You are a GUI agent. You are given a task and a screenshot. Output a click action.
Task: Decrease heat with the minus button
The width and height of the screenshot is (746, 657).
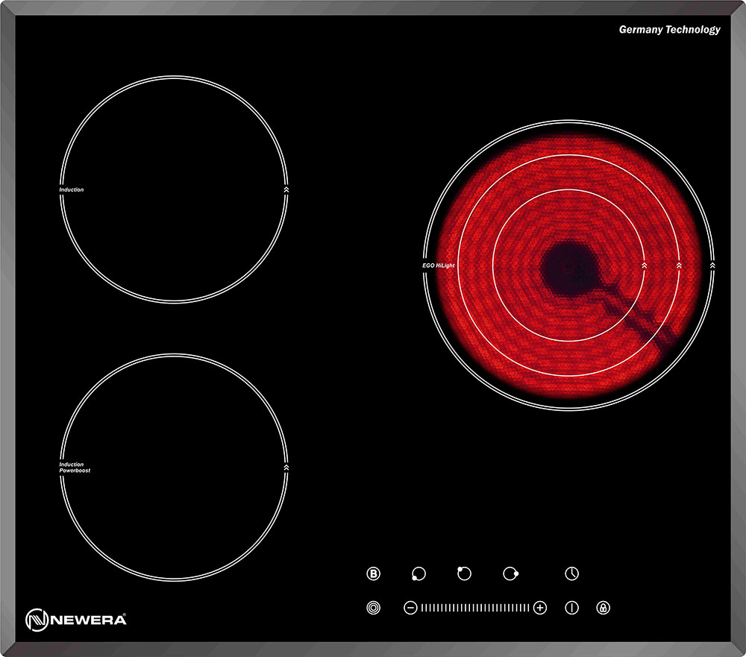tap(410, 608)
